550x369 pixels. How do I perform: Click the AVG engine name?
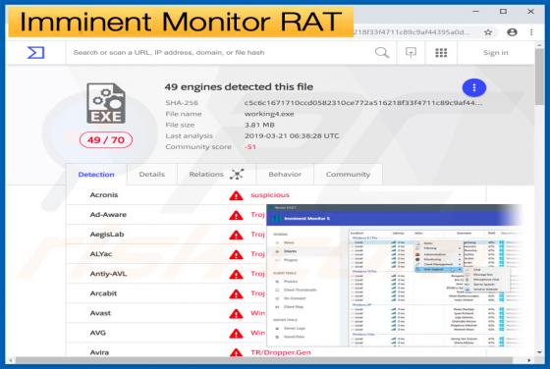[98, 333]
